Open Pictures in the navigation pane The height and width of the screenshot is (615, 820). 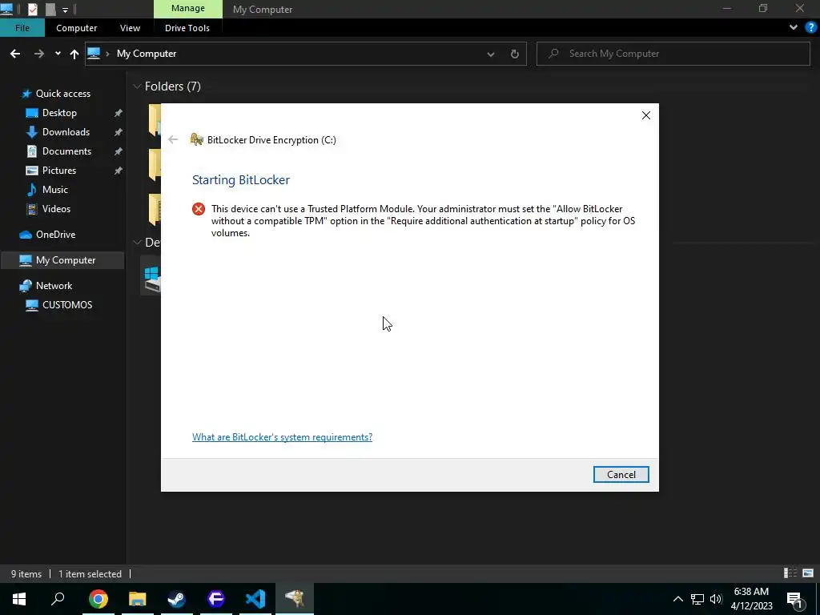59,171
